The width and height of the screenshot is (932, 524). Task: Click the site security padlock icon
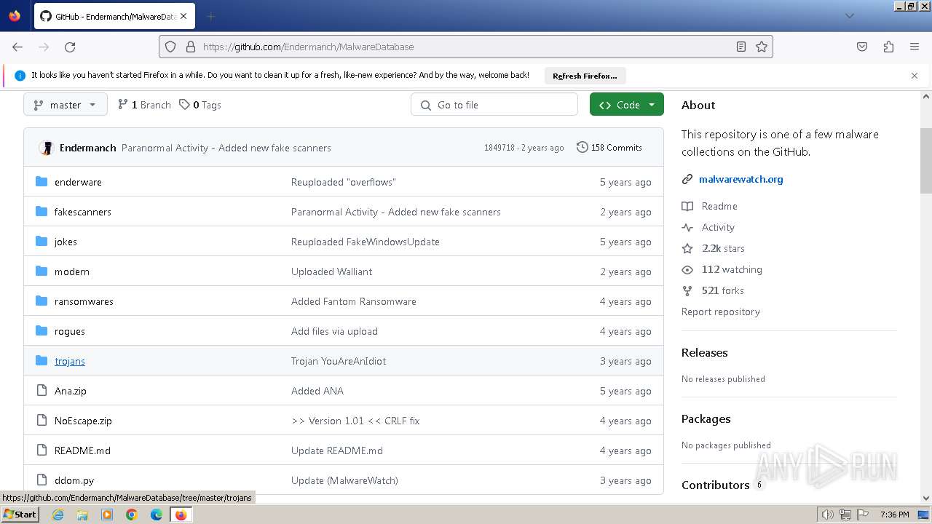191,47
